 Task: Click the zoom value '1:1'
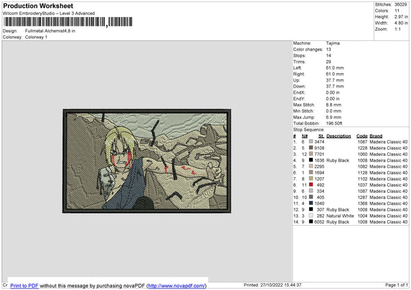click(397, 29)
